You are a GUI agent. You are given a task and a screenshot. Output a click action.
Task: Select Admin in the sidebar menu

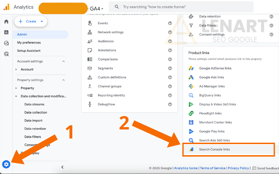click(x=40, y=34)
